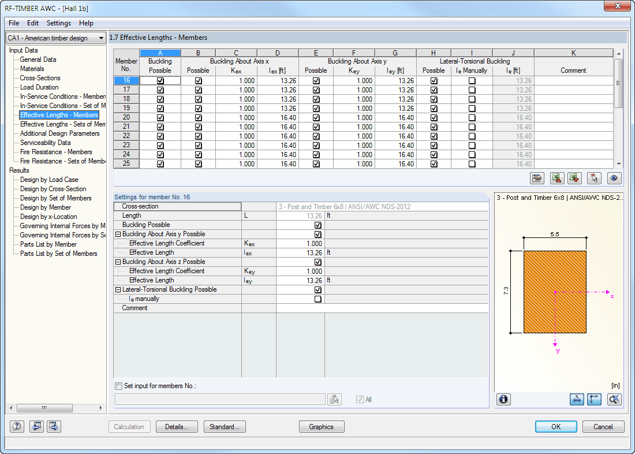Collapse Buckling About Axis y Possible group
Viewport: 635px width, 454px height.
(118, 235)
